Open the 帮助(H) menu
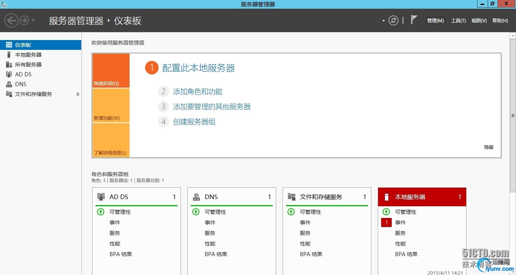The image size is (516, 275). [x=500, y=21]
